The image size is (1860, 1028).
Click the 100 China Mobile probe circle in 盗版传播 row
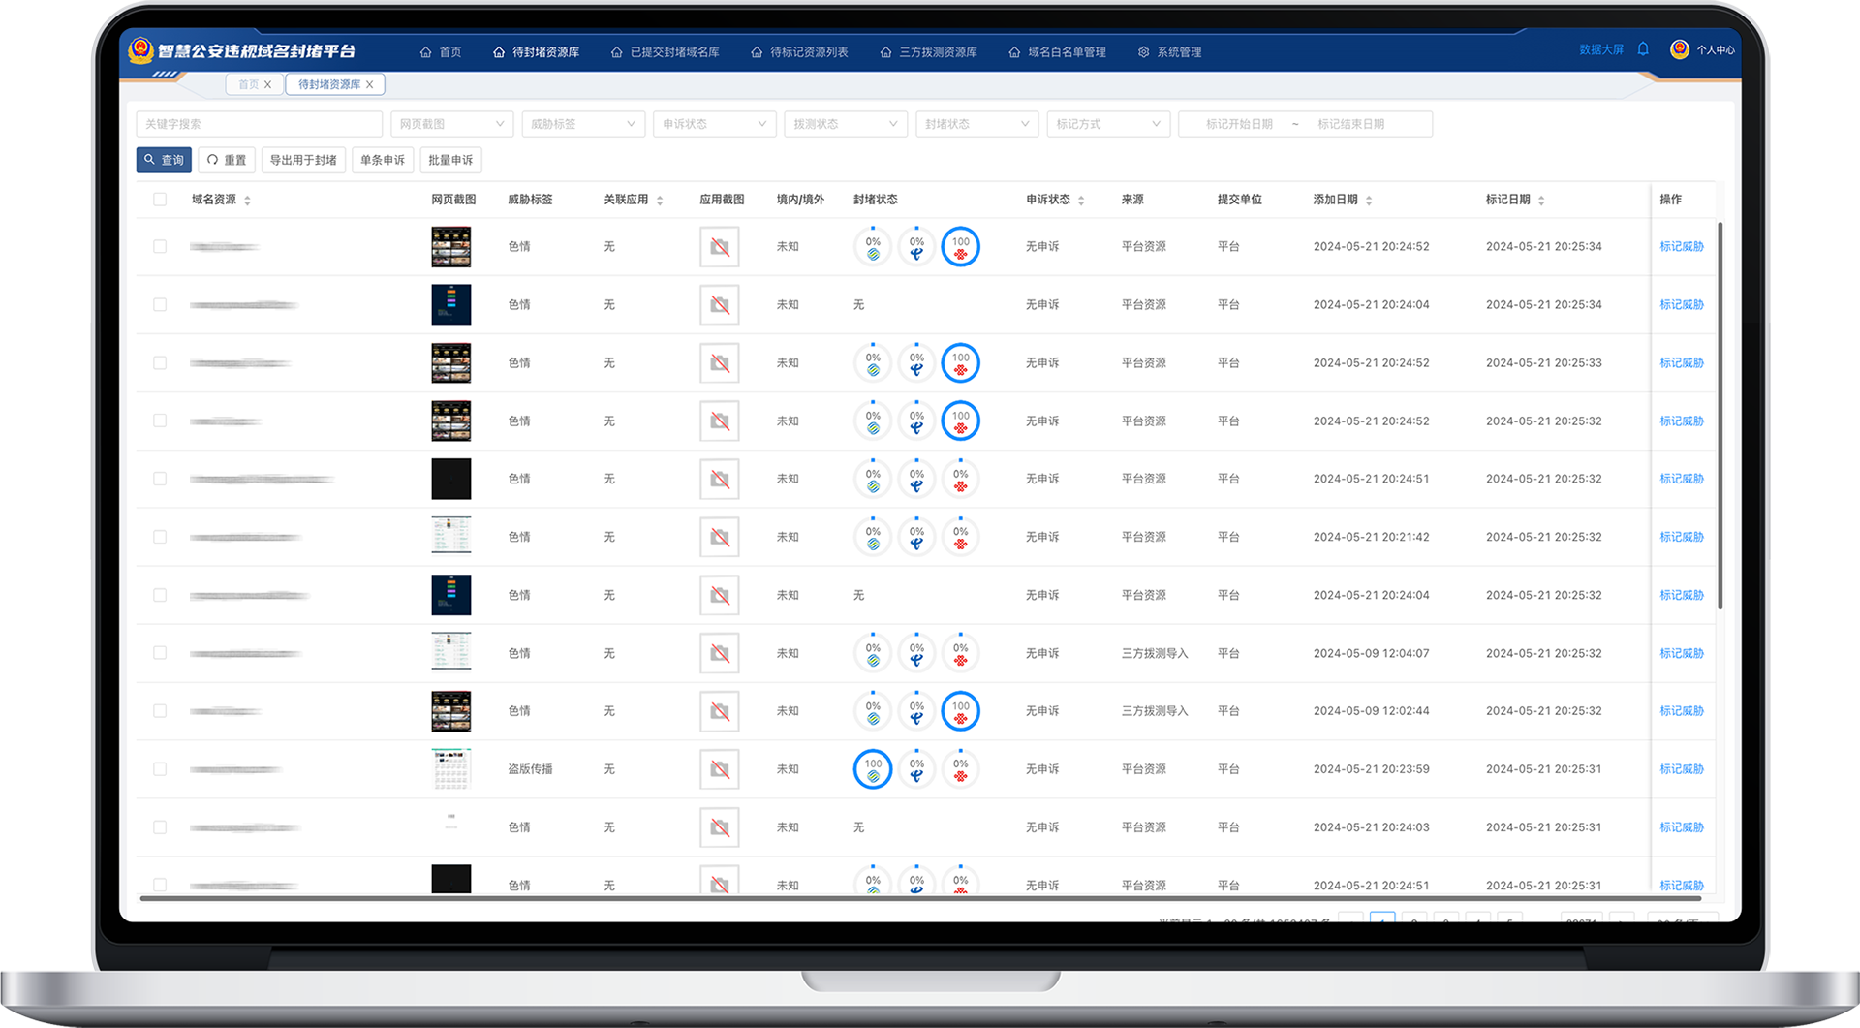873,769
